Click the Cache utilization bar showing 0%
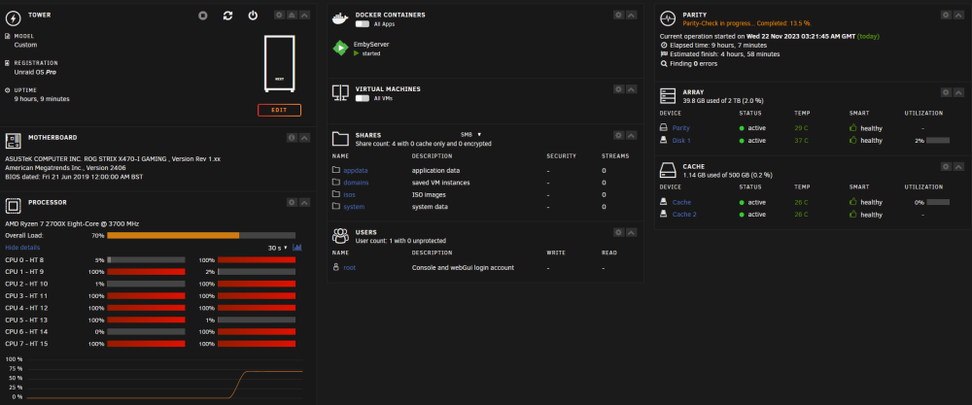This screenshot has height=405, width=972. [937, 202]
